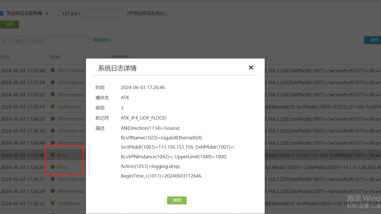The image size is (381, 214).
Task: Select the log row at 17:27:02
Action: click(190, 95)
